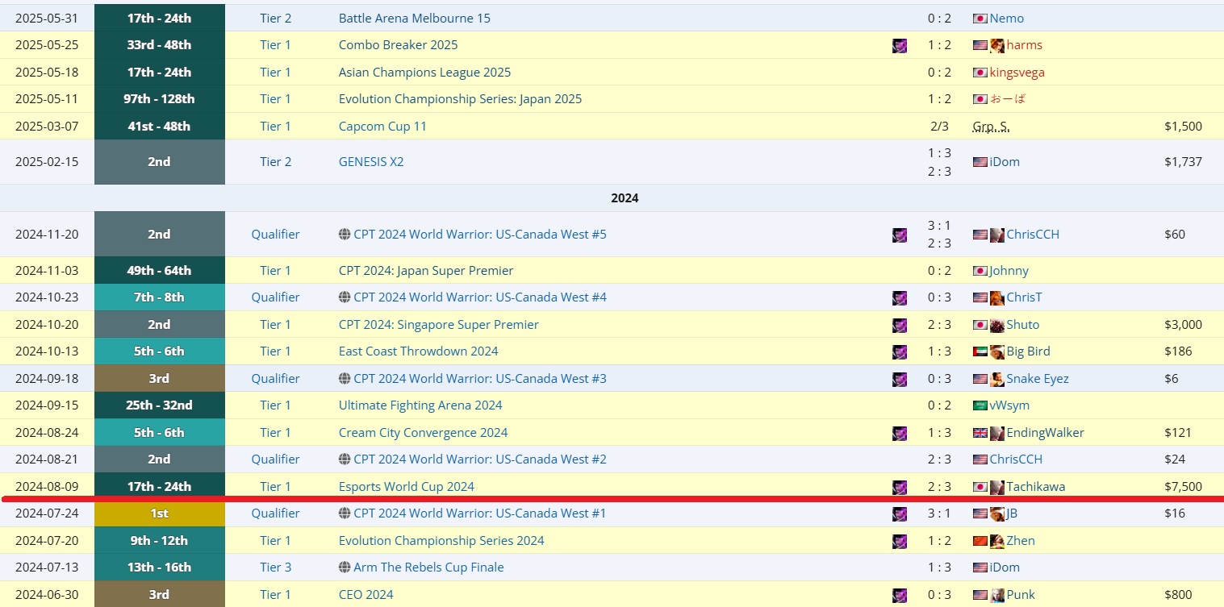
Task: Click the globe icon beside US-Canada West #2
Action: click(x=345, y=459)
